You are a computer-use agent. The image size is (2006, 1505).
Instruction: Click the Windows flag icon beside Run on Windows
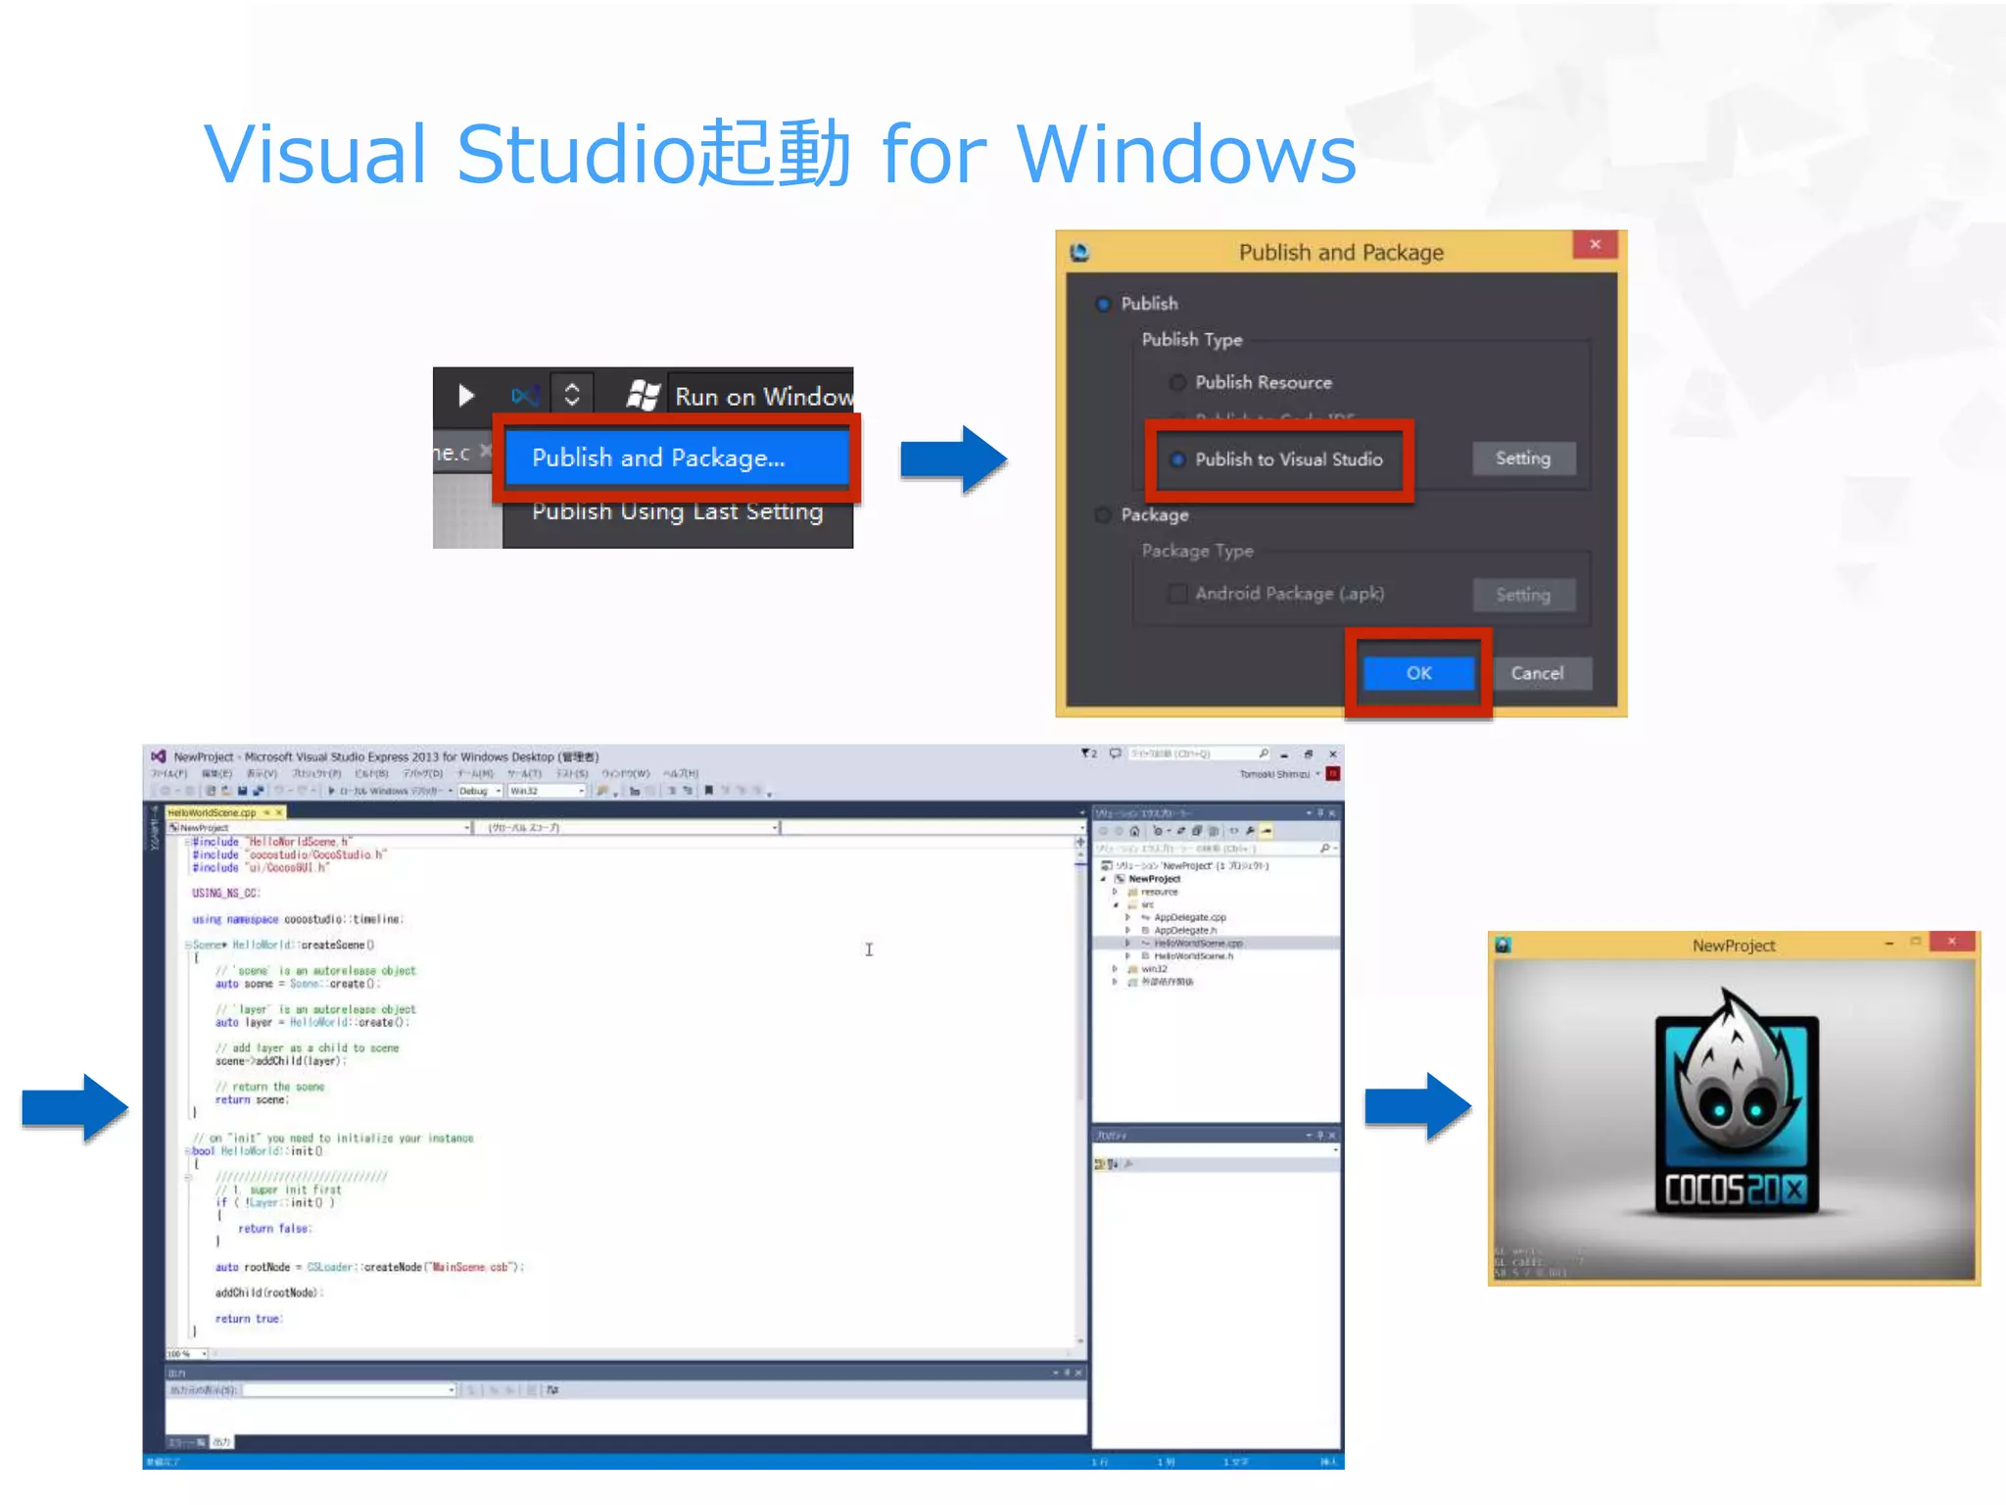(643, 396)
